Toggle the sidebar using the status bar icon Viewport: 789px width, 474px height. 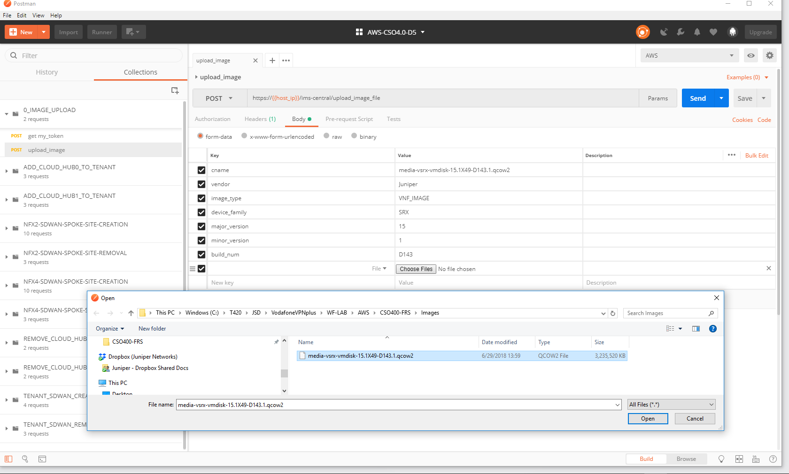[8, 459]
